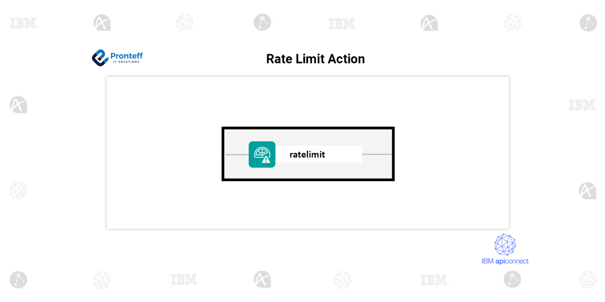Click the A watermark right of the canvas
This screenshot has height=302, width=605.
(587, 191)
